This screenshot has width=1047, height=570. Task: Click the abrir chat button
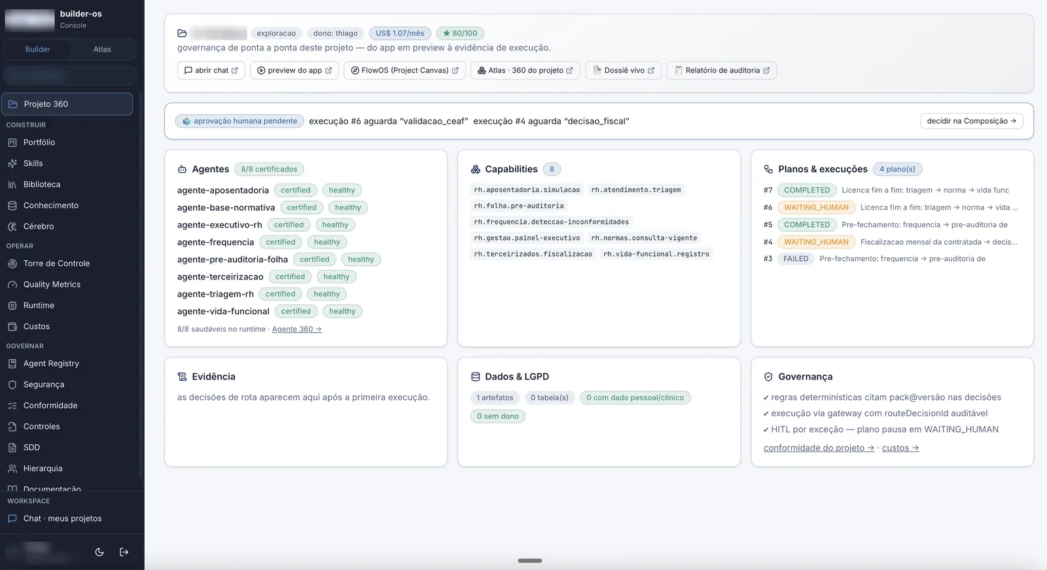[211, 70]
